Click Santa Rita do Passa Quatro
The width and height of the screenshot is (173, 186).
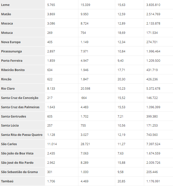22,135
